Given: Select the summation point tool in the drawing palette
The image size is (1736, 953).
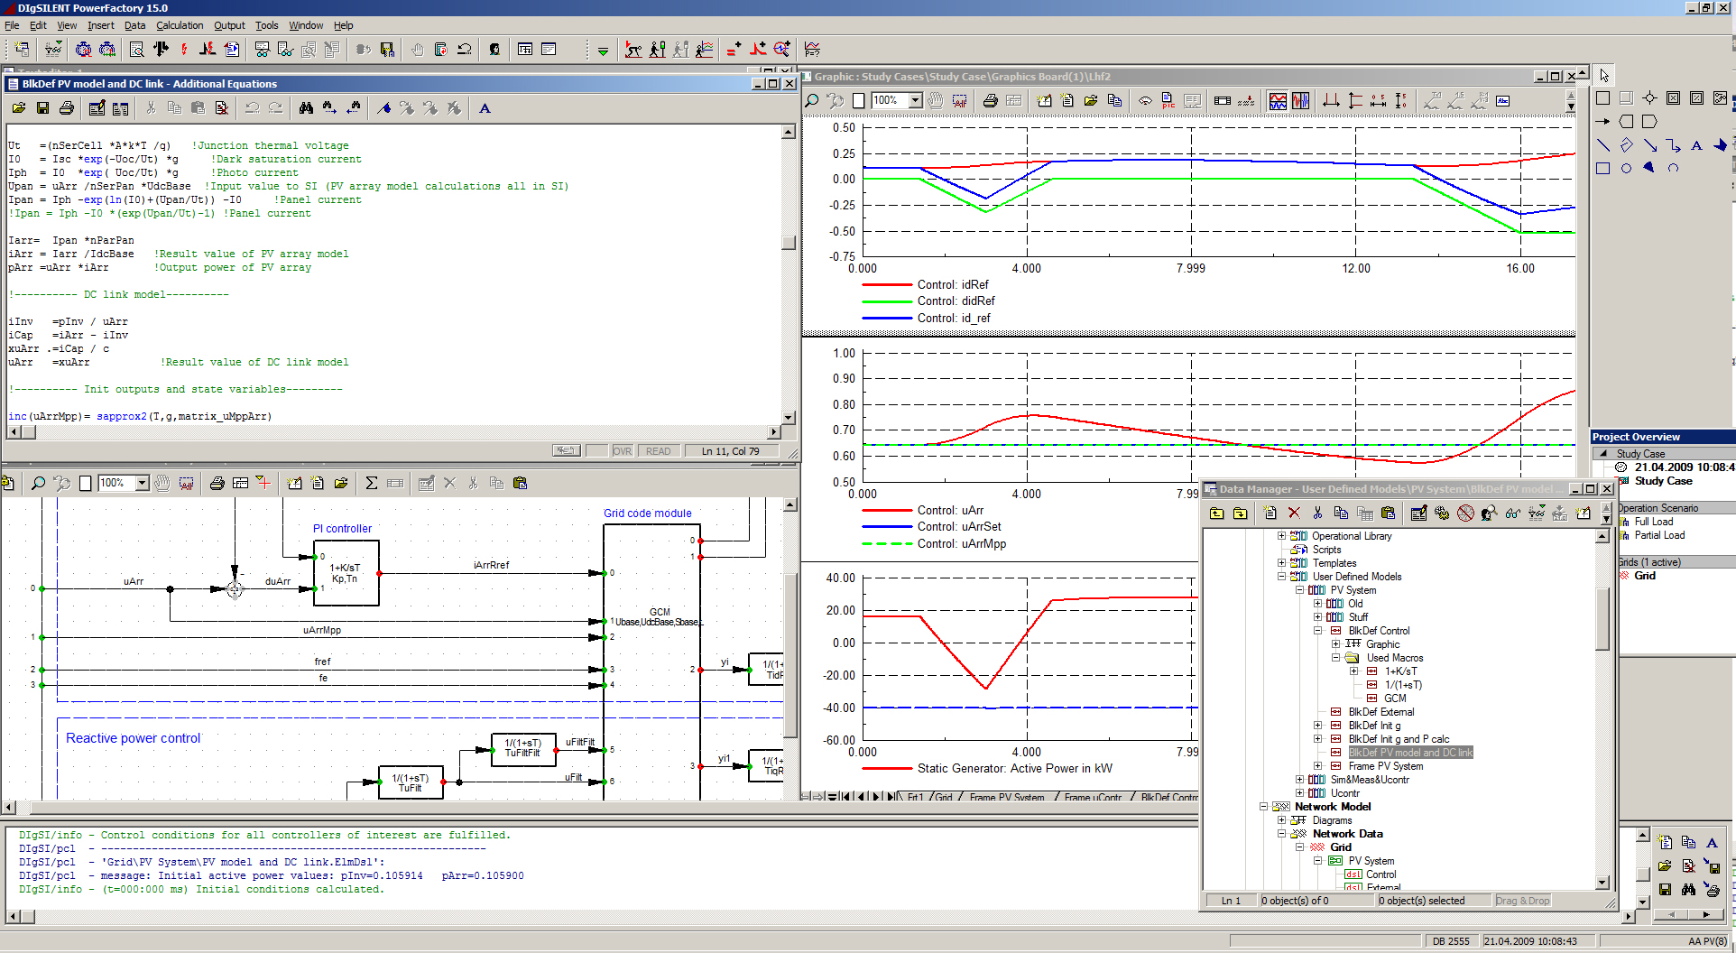Looking at the screenshot, I should click(1649, 97).
